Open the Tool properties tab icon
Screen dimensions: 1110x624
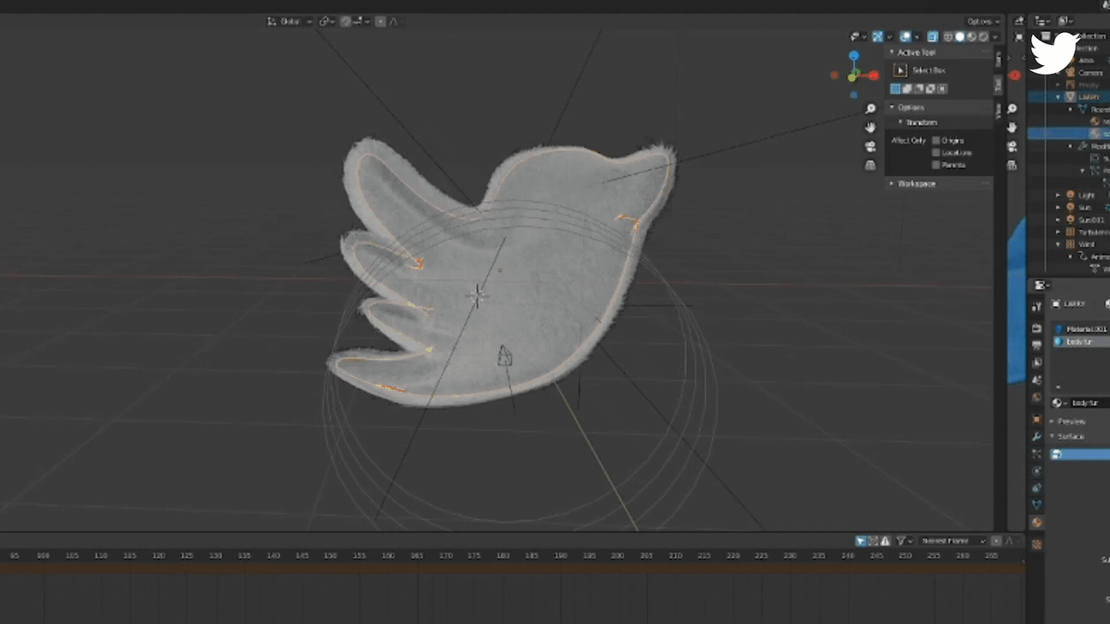pyautogui.click(x=1036, y=306)
